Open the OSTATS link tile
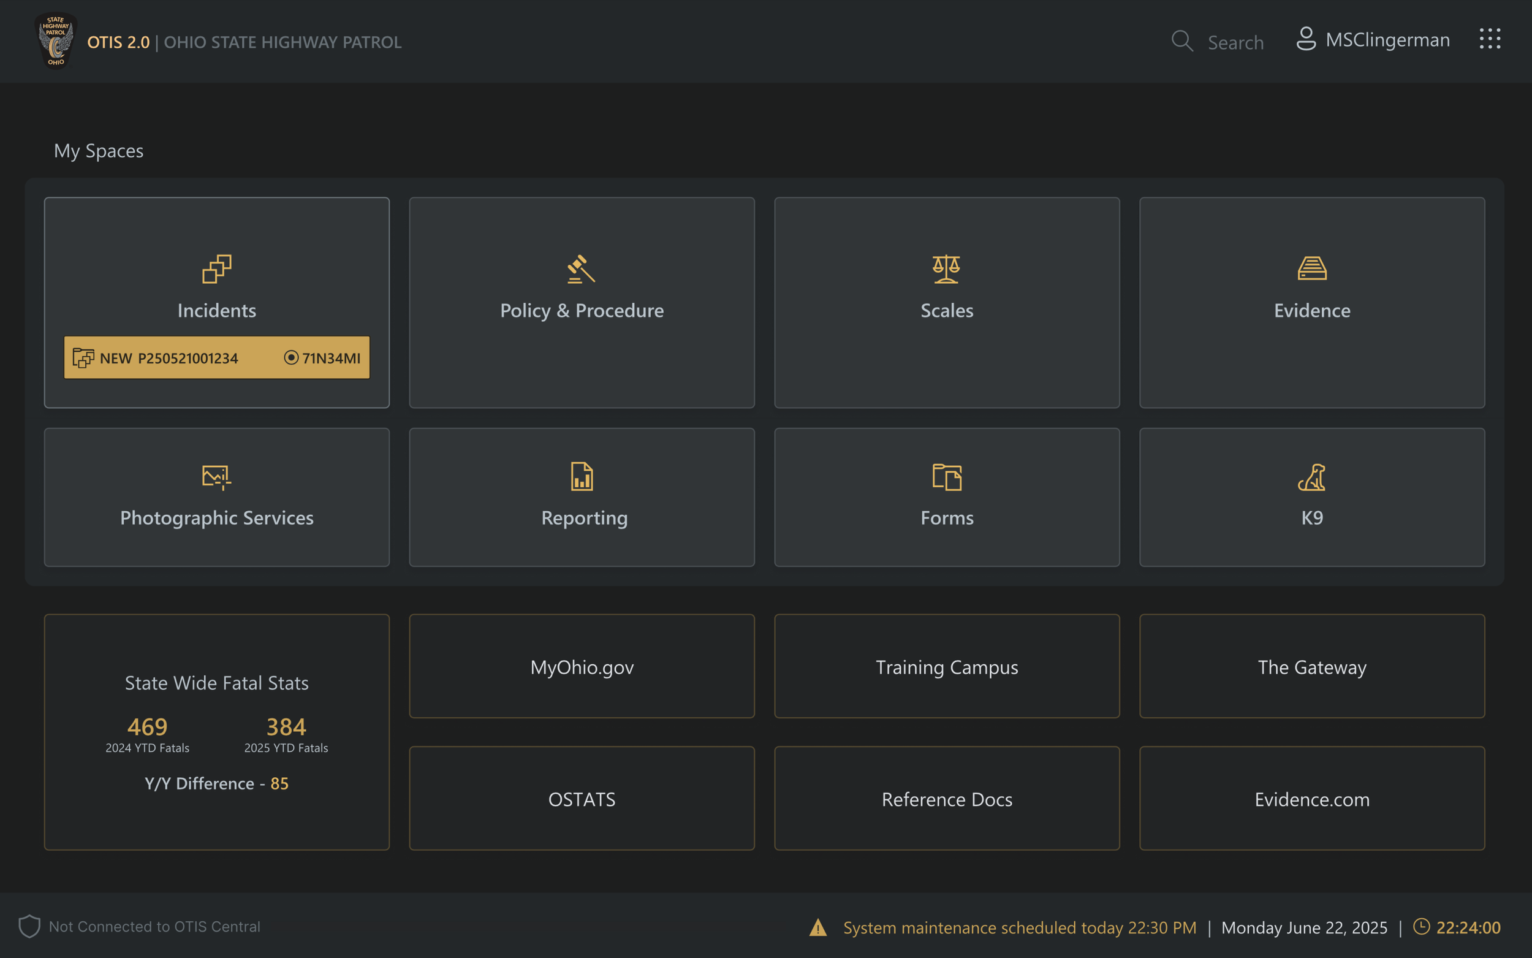The height and width of the screenshot is (958, 1532). 582,799
